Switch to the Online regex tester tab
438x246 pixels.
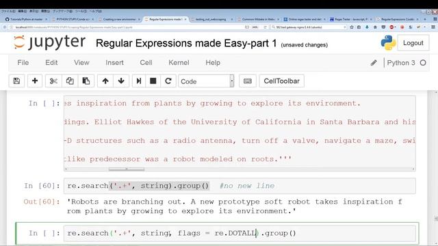(x=305, y=19)
